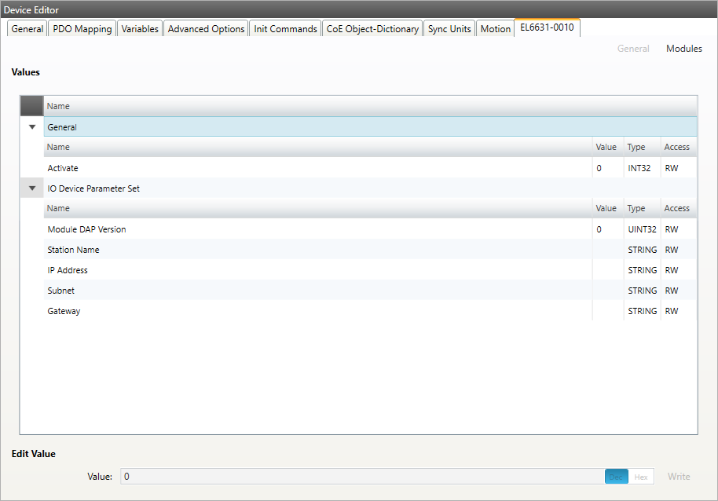Switch to the PDO Mapping tab
Image resolution: width=718 pixels, height=501 pixels.
82,29
